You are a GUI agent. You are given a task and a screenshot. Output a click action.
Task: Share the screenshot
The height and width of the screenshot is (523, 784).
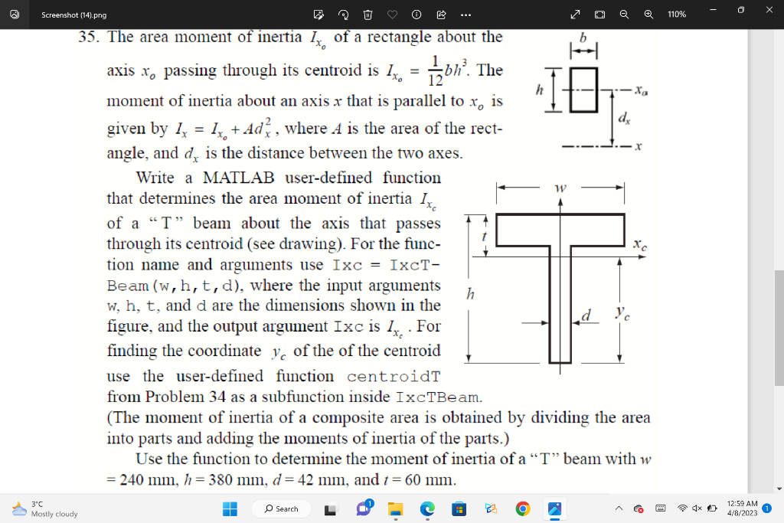click(441, 14)
